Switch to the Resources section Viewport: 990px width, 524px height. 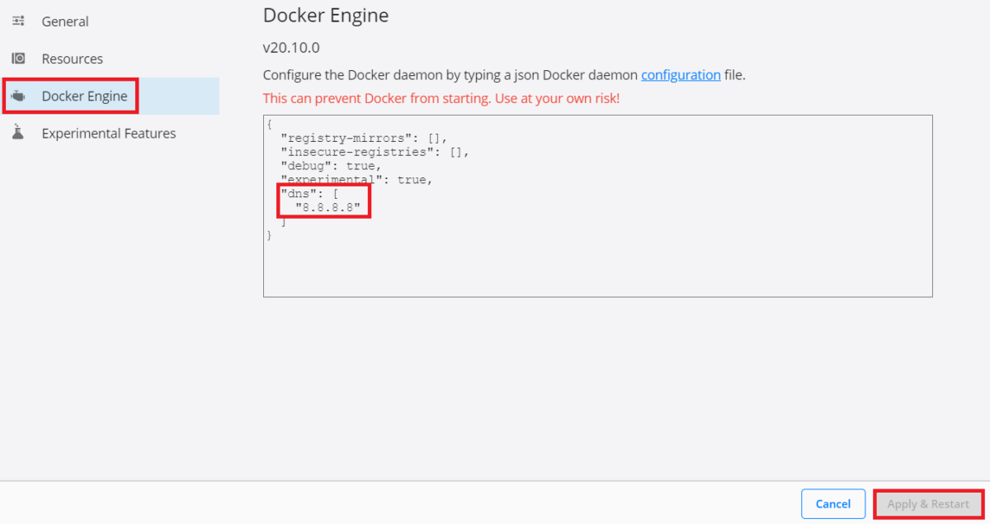coord(72,58)
